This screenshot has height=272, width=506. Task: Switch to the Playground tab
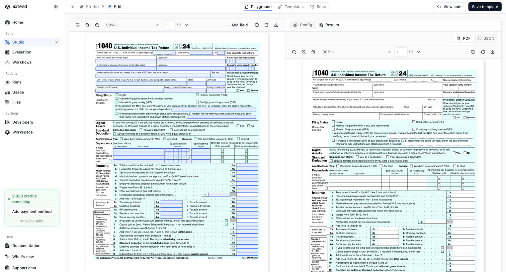pos(258,7)
